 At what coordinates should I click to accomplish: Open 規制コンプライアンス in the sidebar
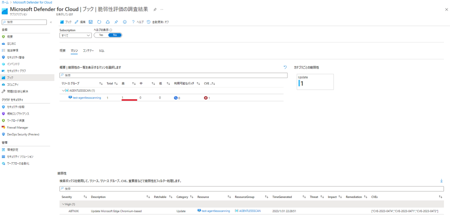(x=18, y=114)
